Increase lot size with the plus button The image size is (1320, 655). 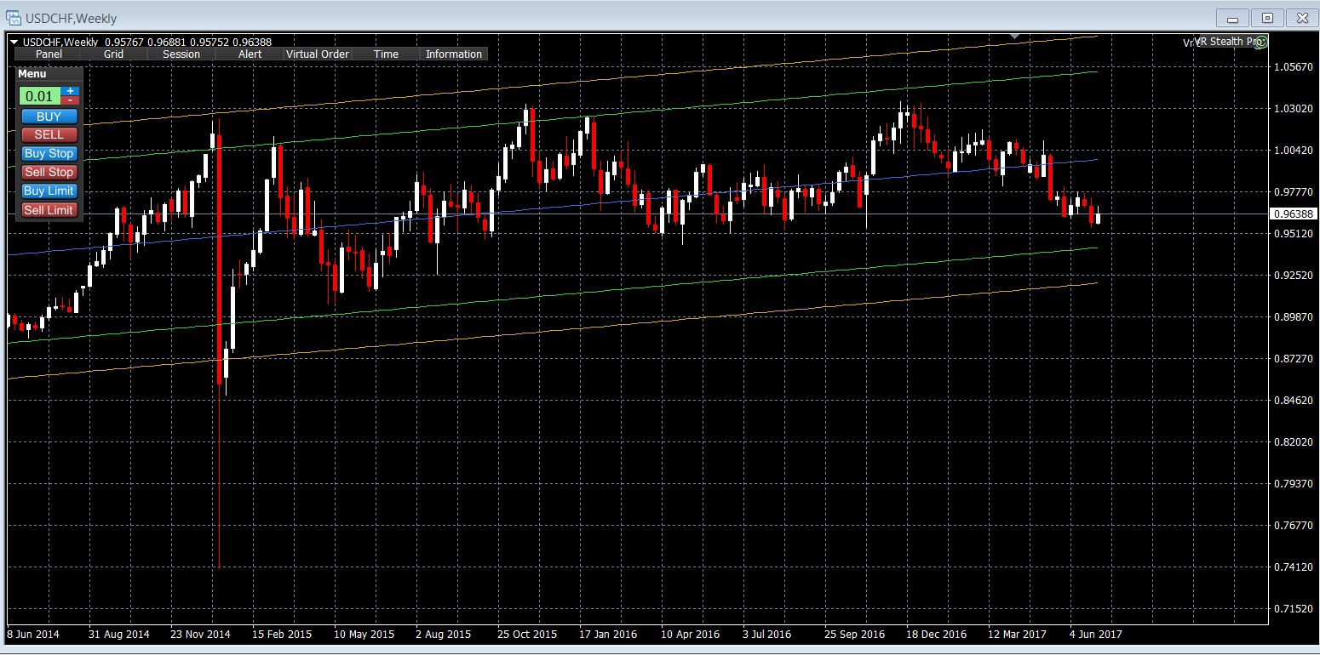coord(71,91)
